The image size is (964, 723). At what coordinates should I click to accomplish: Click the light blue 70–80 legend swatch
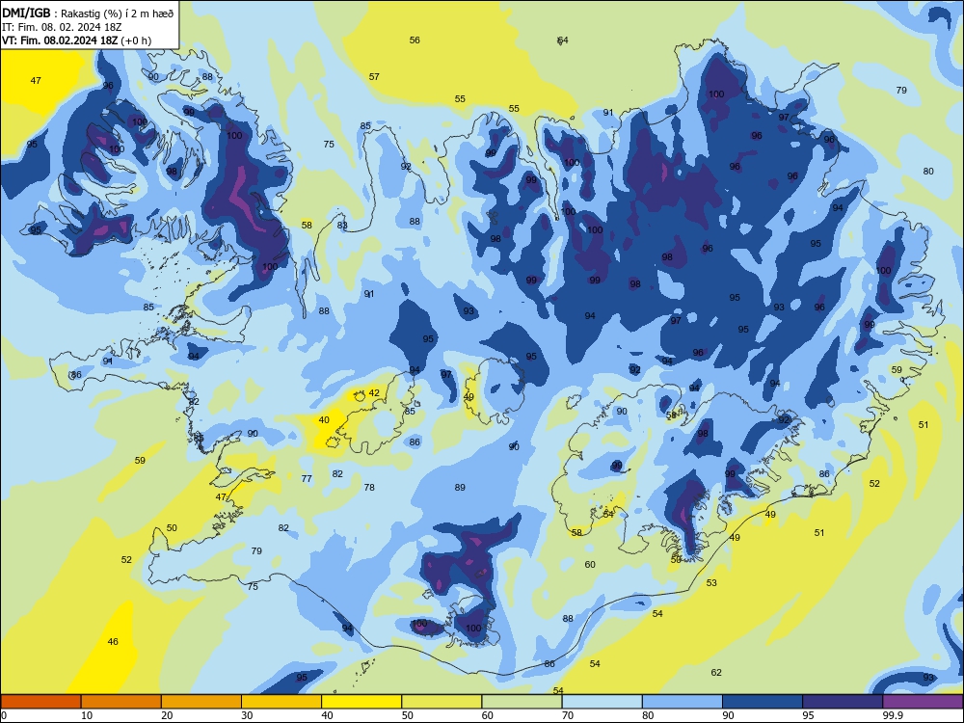click(602, 702)
